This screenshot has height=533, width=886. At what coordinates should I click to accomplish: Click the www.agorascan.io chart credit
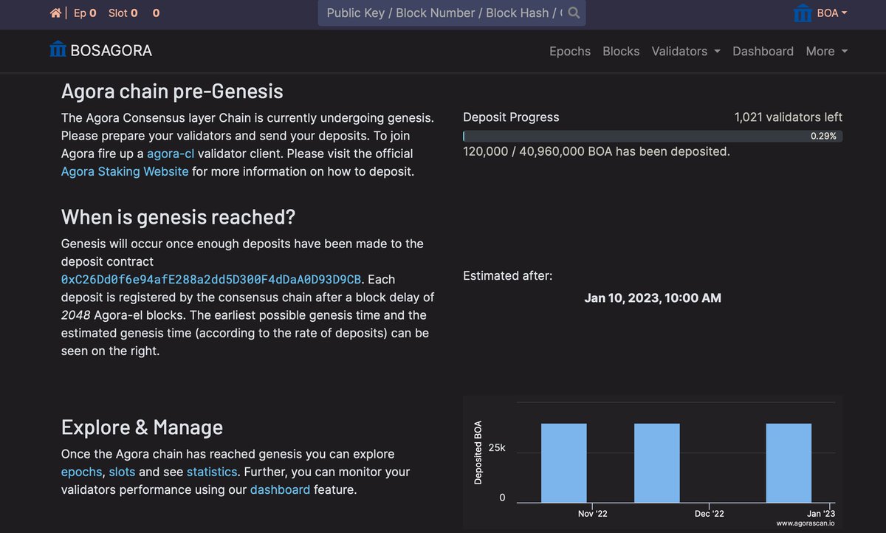pos(806,523)
